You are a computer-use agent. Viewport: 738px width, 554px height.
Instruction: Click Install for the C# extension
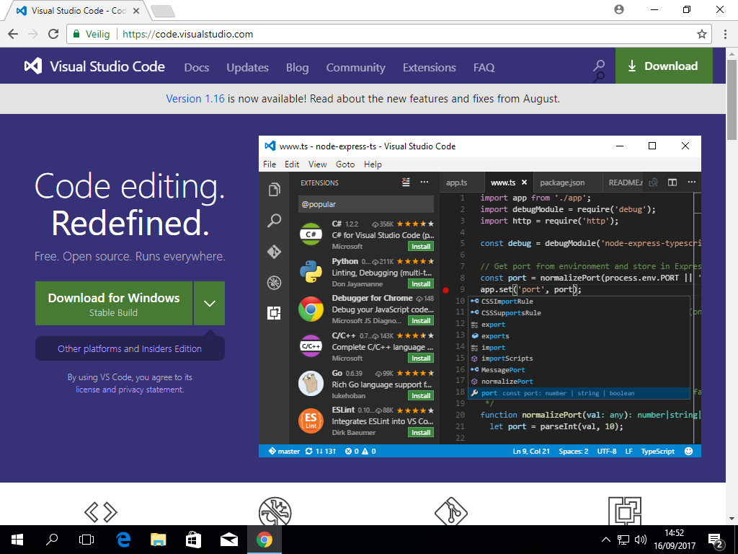pos(421,247)
